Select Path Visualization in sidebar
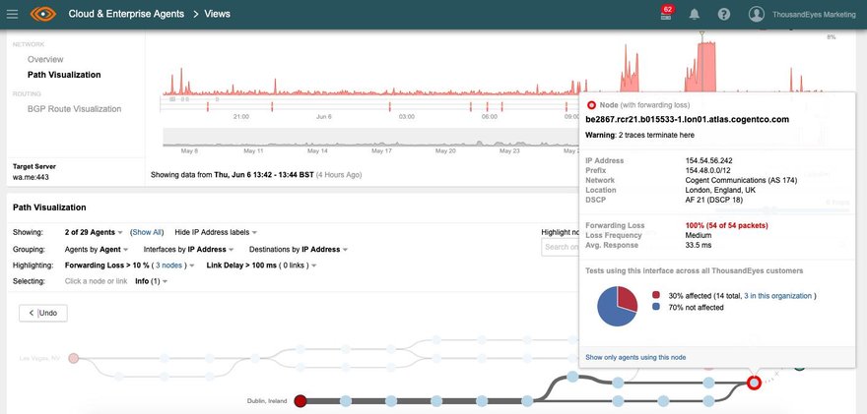Image resolution: width=867 pixels, height=414 pixels. (64, 75)
